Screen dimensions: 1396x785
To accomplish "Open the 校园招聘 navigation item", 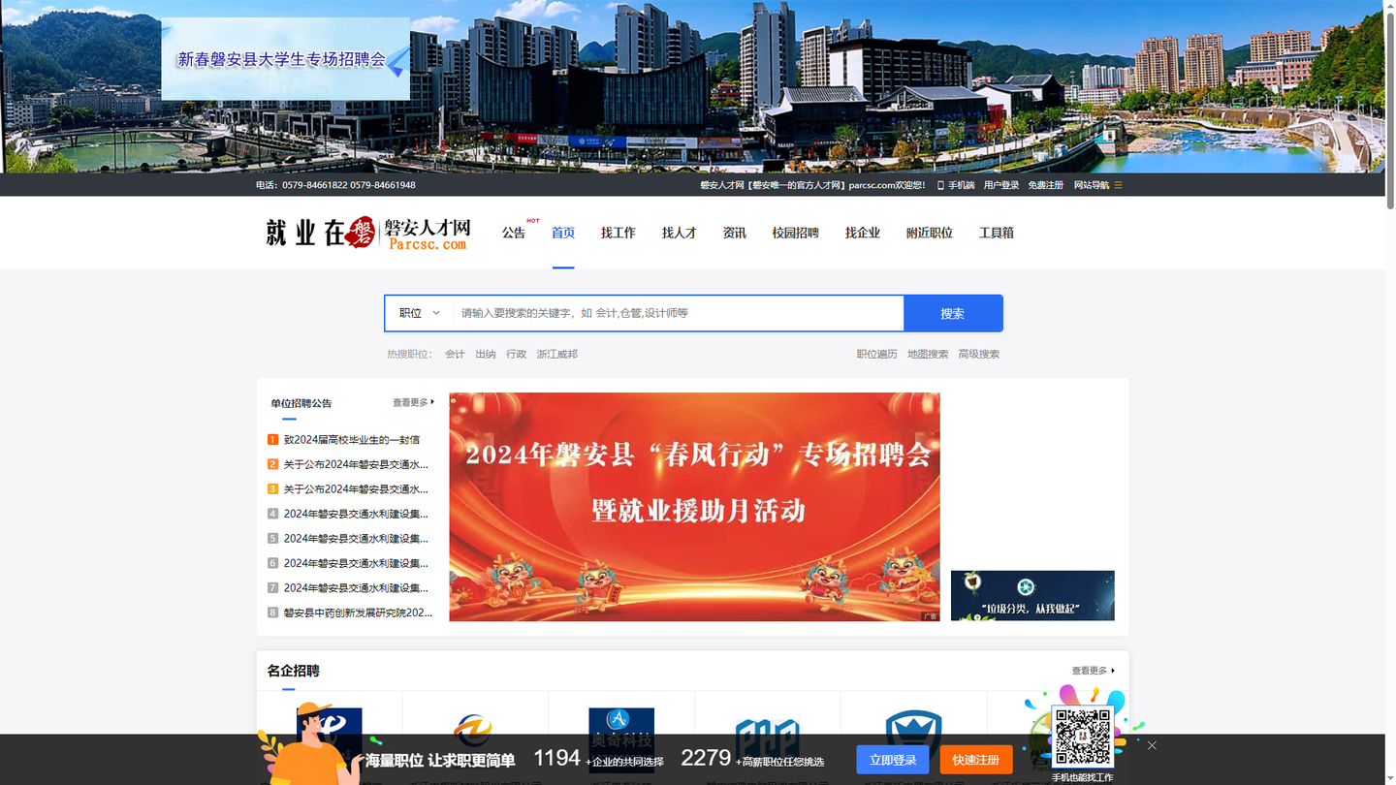I will click(x=796, y=233).
